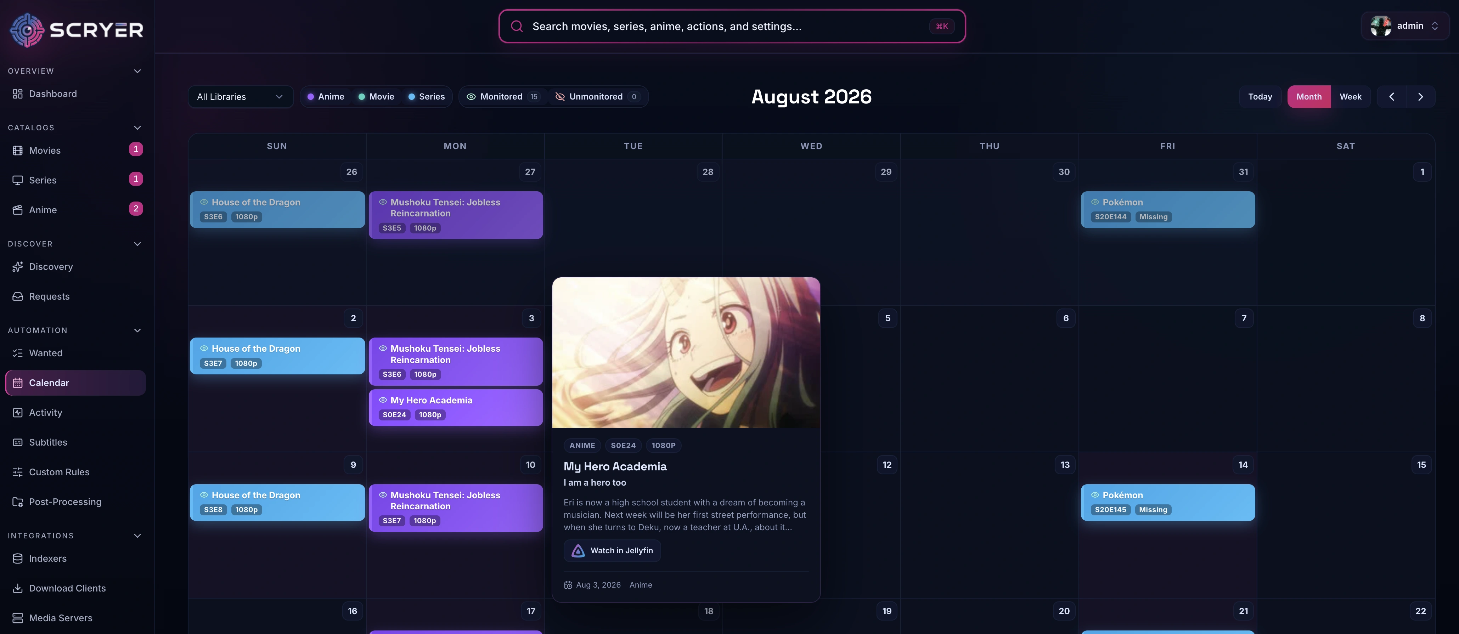Click the My Hero Academia popup title

pyautogui.click(x=615, y=466)
